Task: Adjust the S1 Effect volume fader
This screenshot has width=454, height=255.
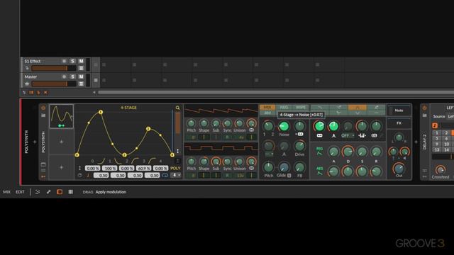Action: pyautogui.click(x=54, y=68)
